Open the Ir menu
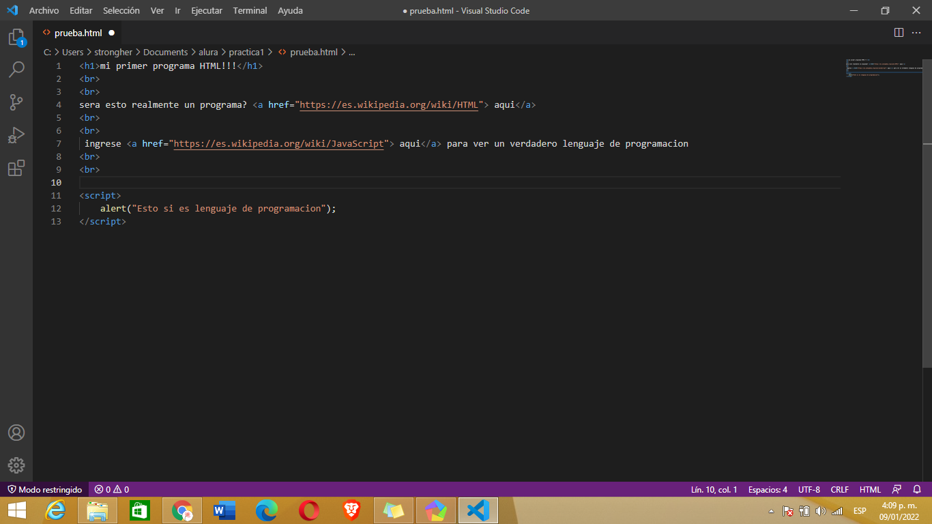Screen dimensions: 932x524 [177, 10]
